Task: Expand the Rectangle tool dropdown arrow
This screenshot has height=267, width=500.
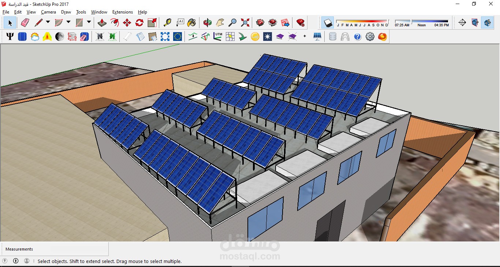Action: (x=89, y=22)
